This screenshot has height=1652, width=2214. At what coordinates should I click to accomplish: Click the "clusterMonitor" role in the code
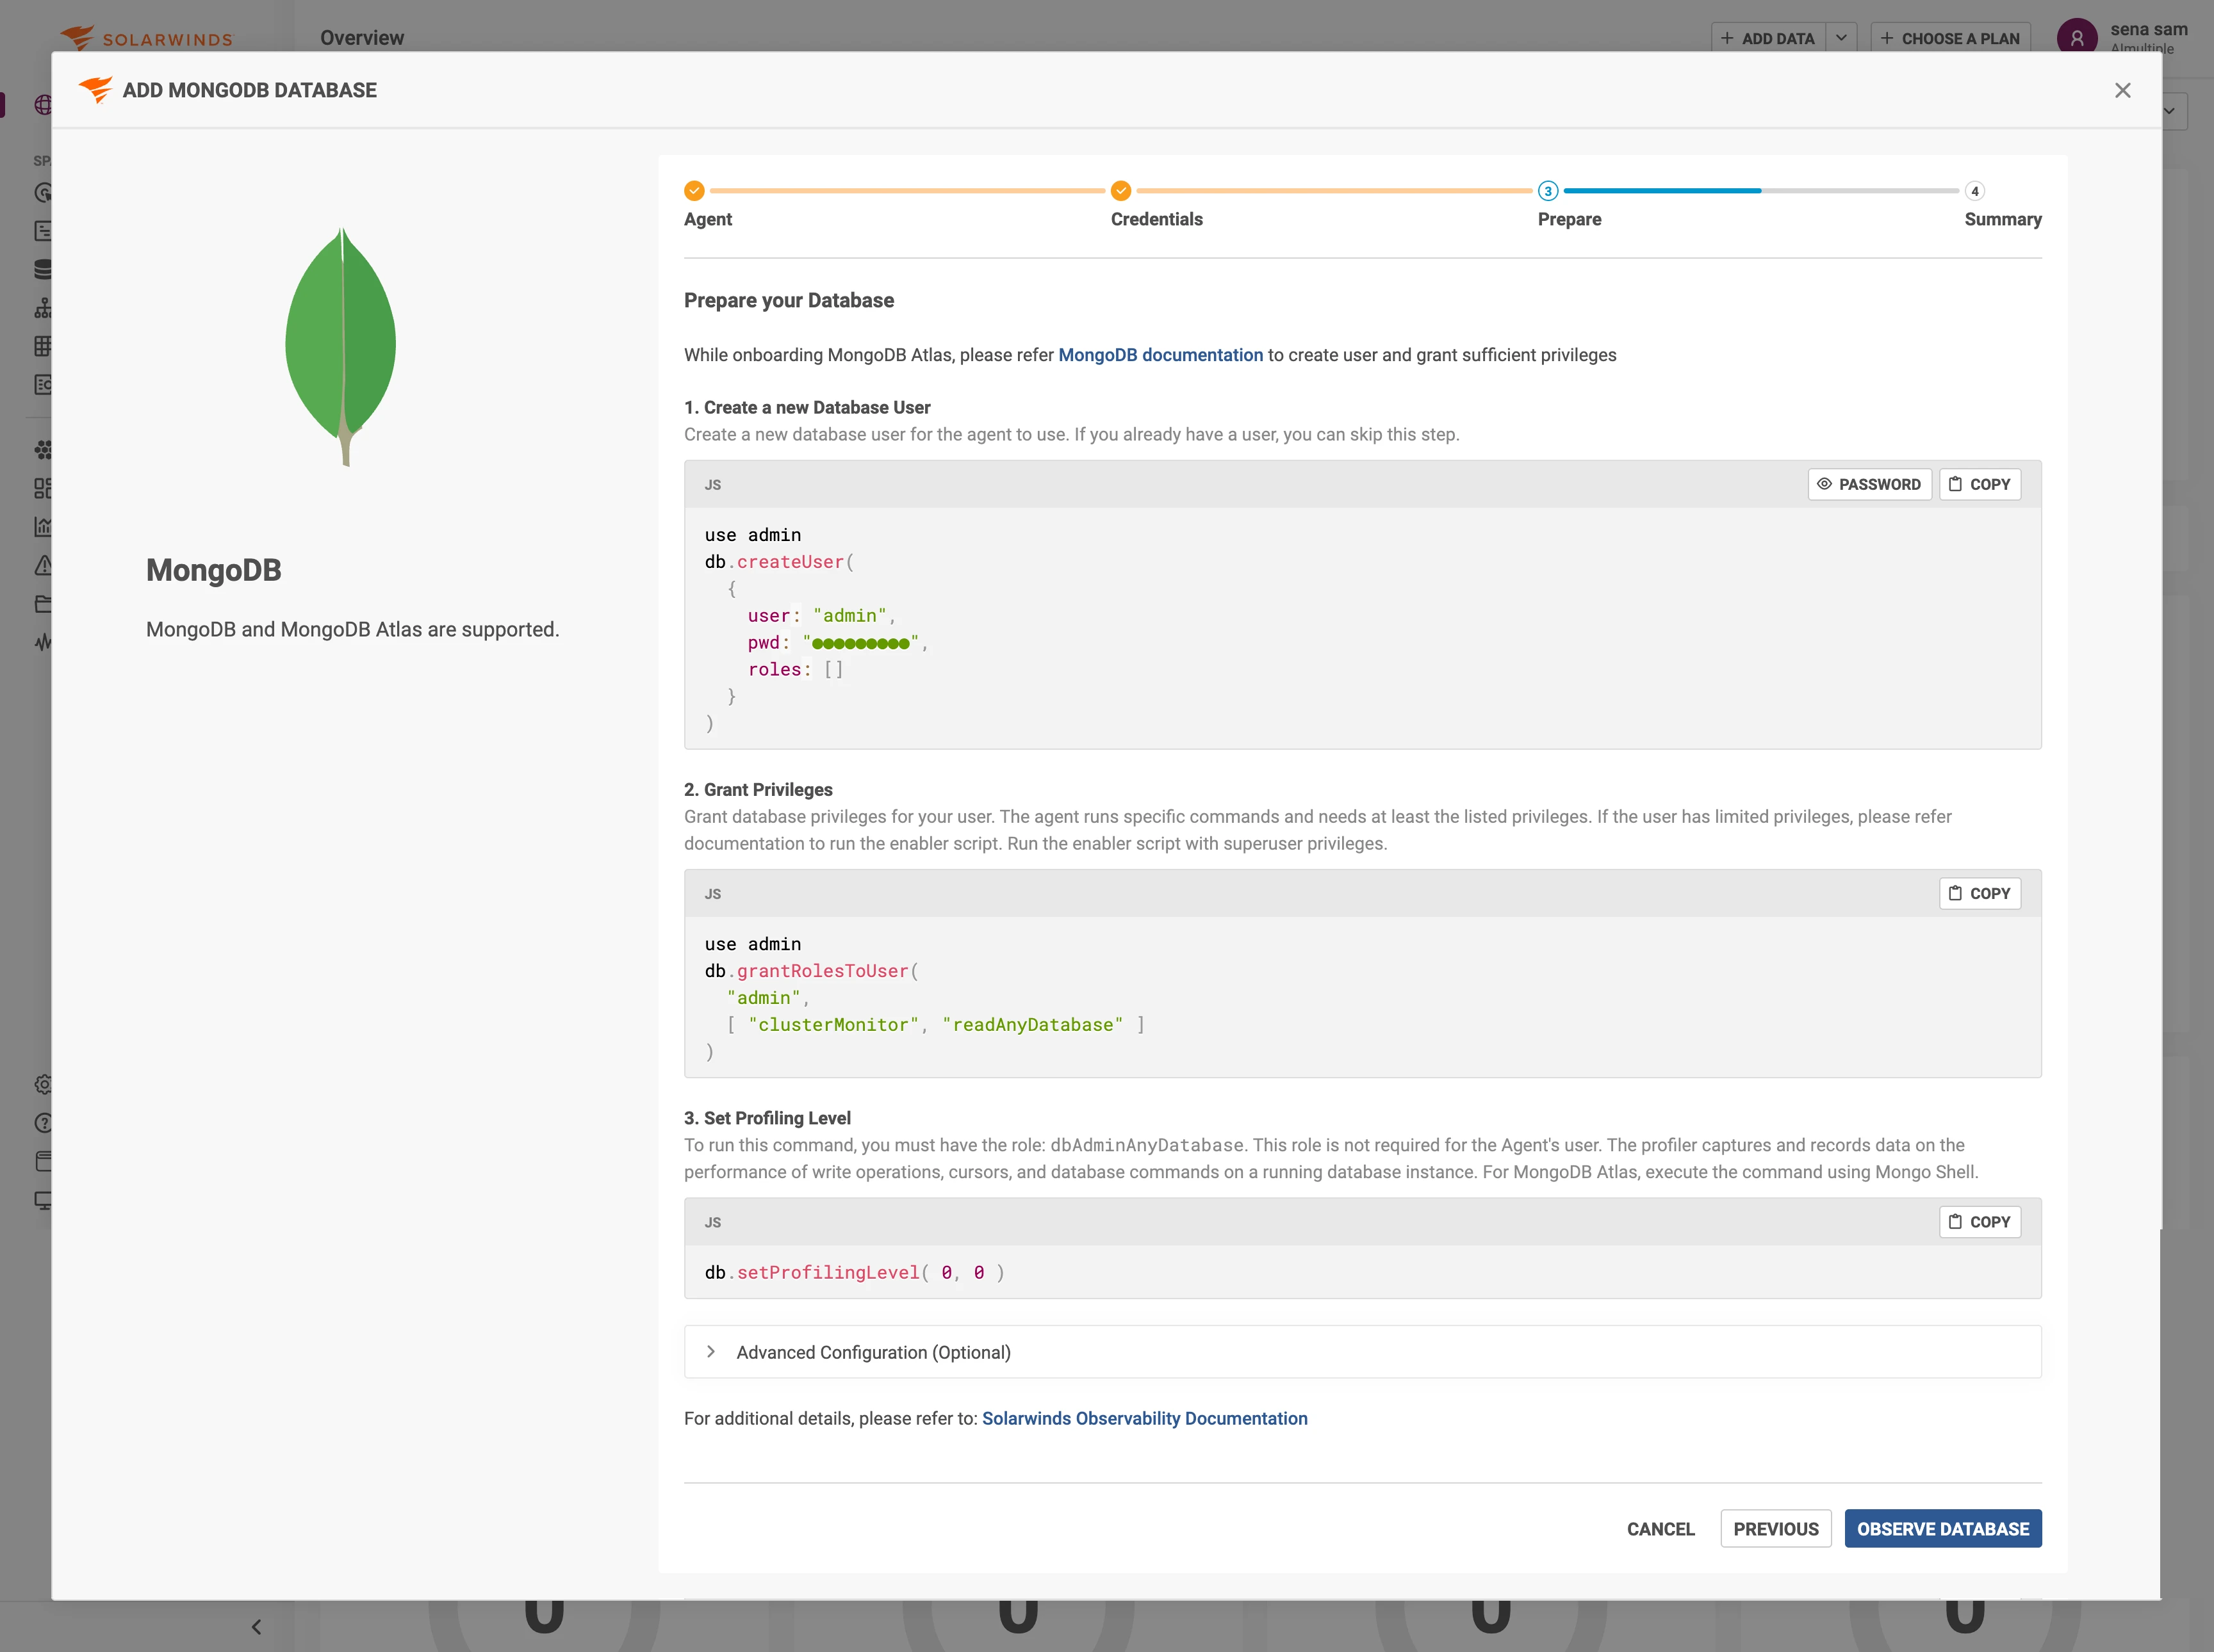click(833, 1025)
